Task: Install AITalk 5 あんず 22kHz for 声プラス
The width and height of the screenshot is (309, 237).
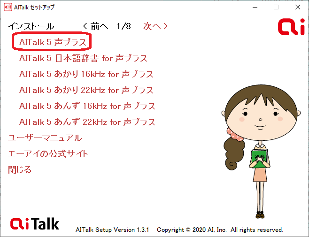Action: point(87,122)
